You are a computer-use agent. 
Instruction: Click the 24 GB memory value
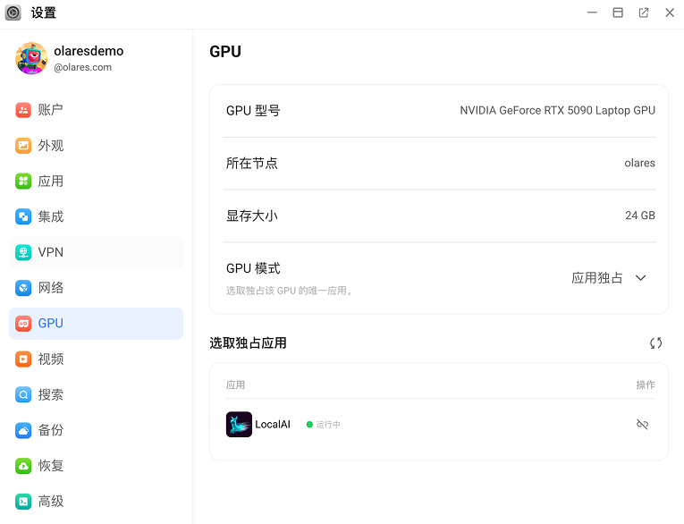point(640,216)
